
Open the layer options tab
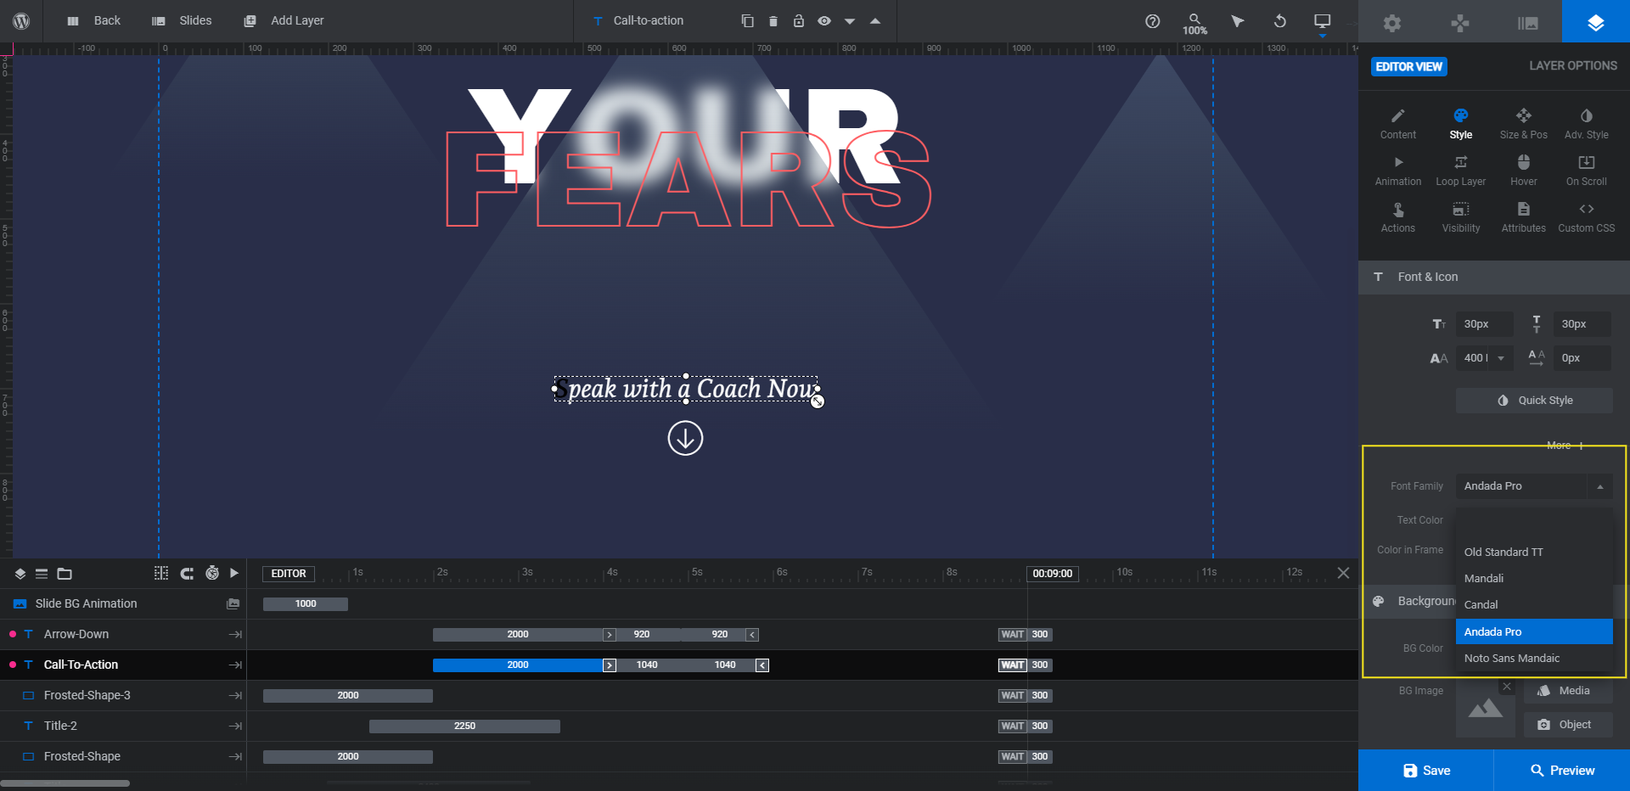coord(1596,22)
